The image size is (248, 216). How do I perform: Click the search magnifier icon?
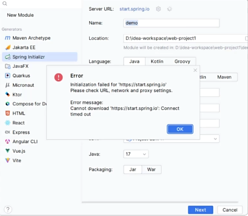pyautogui.click(x=5, y=3)
